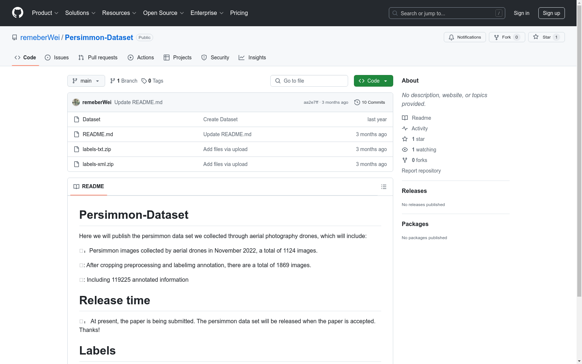The height and width of the screenshot is (364, 582).
Task: Click the Go to file input
Action: [309, 81]
